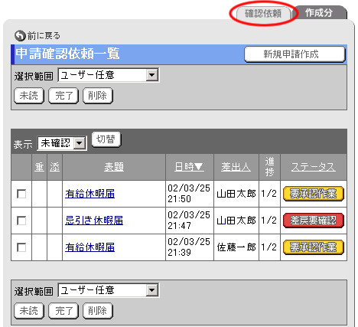Click red 差戻要確認 status badge

coord(314,221)
